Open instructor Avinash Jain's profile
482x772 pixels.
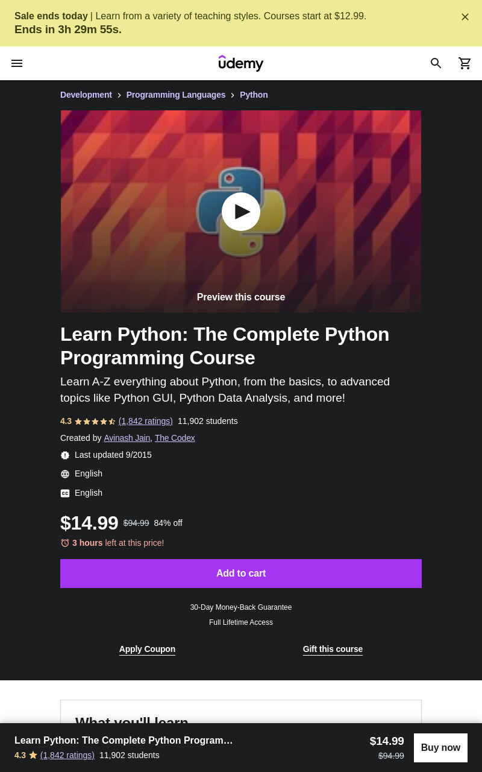(x=127, y=438)
